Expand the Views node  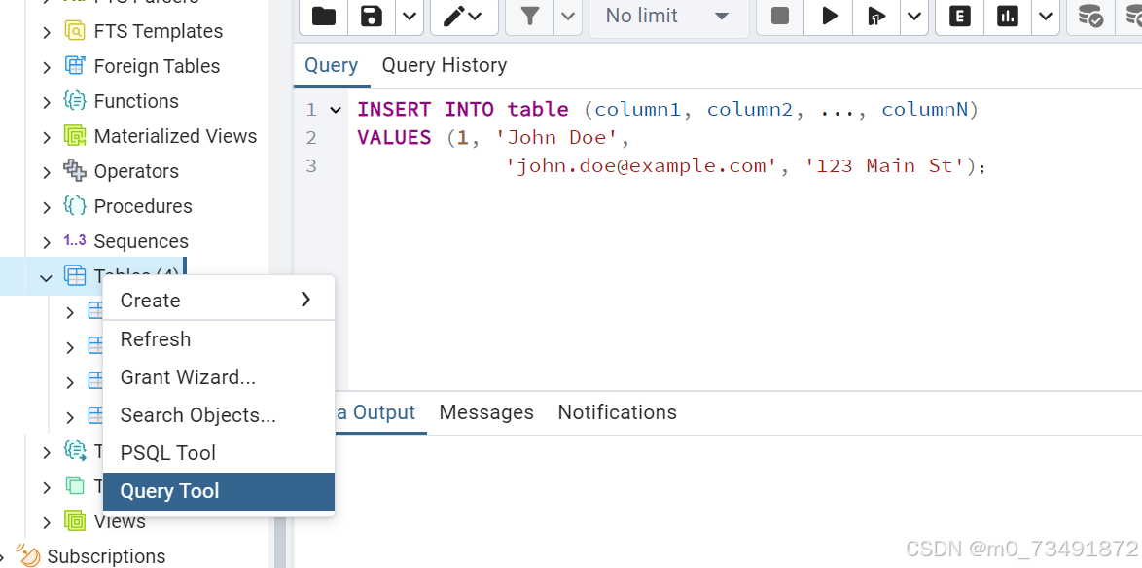[47, 522]
